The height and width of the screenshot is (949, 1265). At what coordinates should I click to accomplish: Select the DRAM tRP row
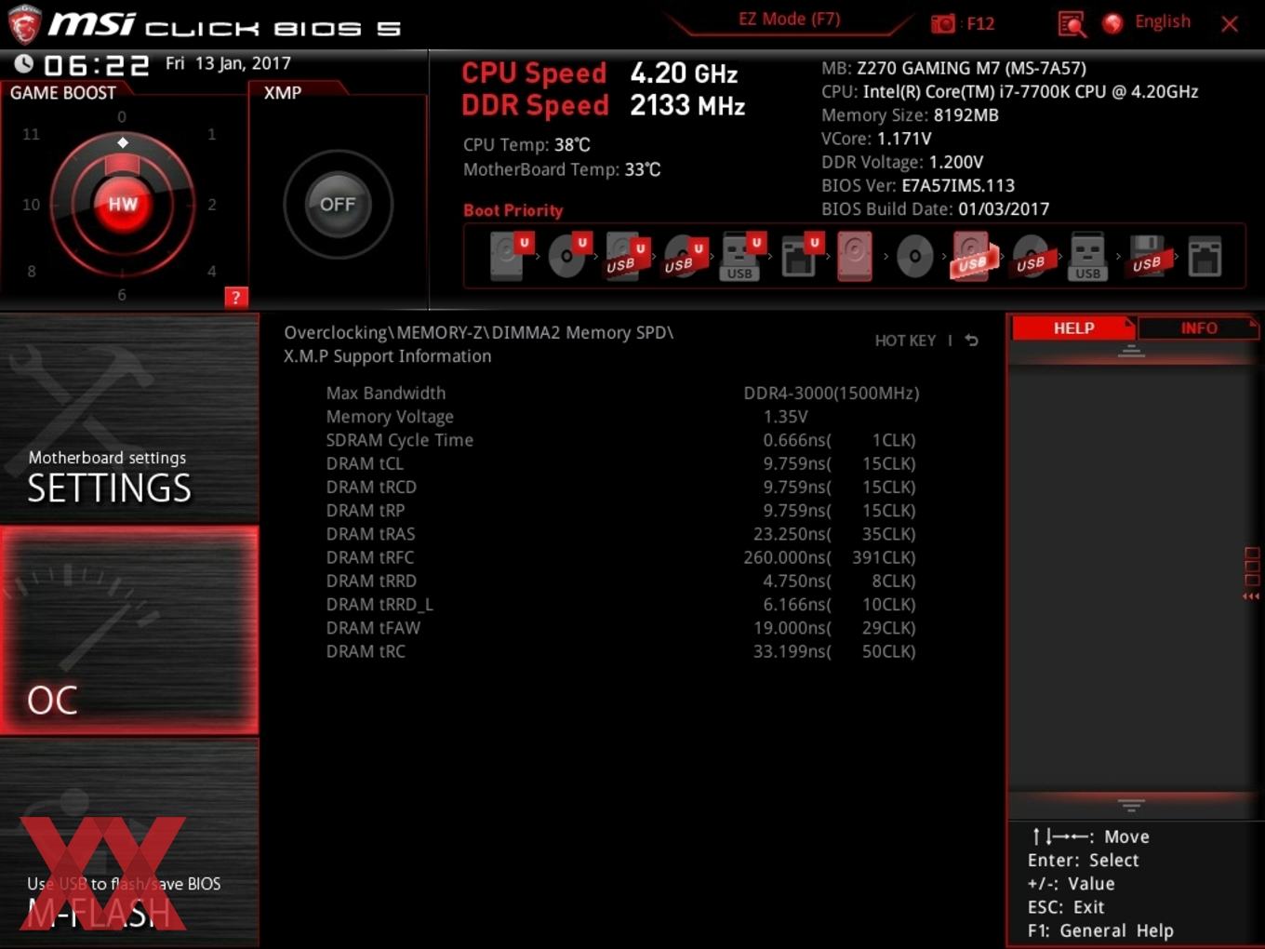621,510
